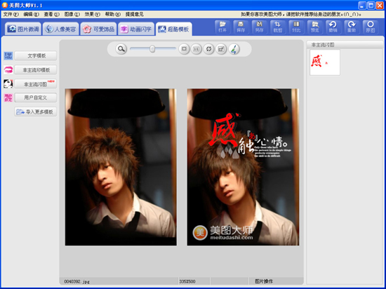Click the 非主流印模板 button
The image size is (386, 289).
36,70
